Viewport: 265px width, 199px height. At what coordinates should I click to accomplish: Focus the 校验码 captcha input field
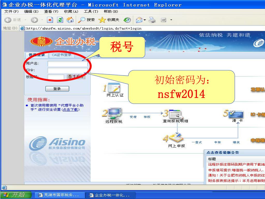click(x=56, y=77)
